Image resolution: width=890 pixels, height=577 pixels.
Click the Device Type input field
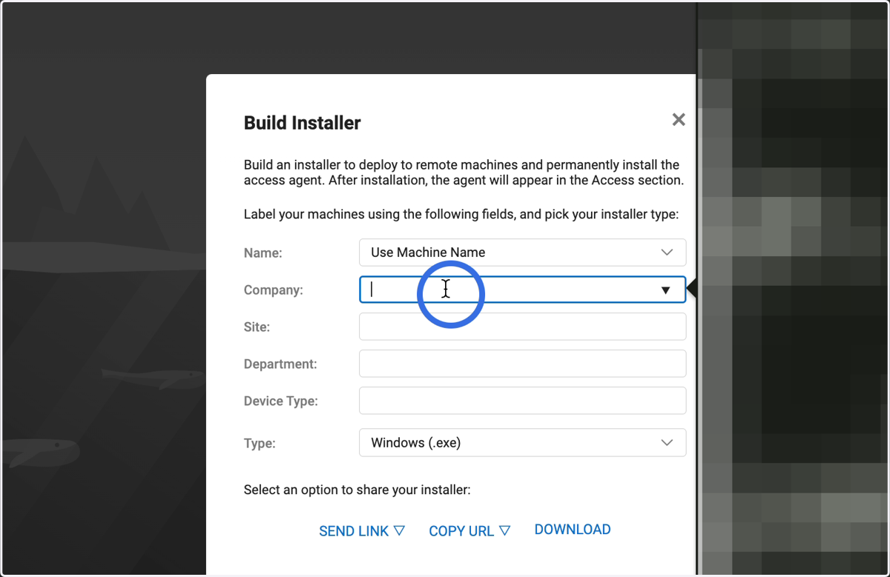coord(522,401)
